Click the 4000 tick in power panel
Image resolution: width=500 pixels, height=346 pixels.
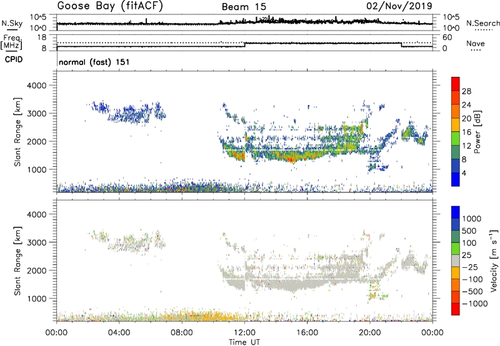36,86
